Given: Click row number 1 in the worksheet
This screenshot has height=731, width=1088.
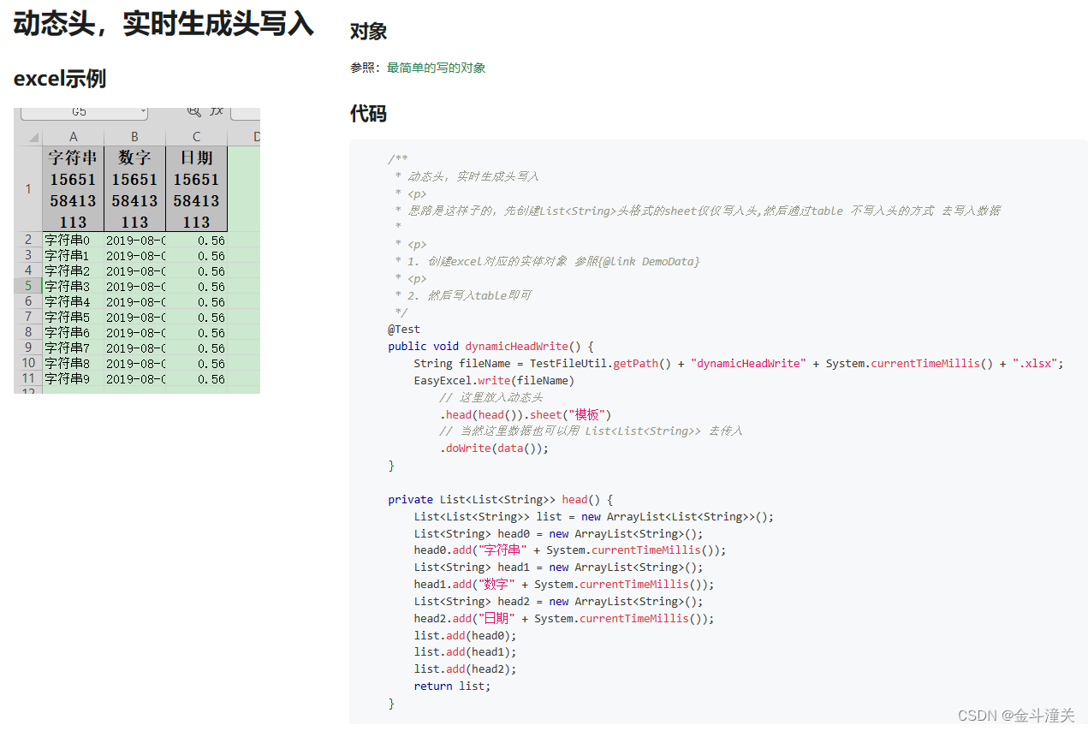Looking at the screenshot, I should 27,189.
